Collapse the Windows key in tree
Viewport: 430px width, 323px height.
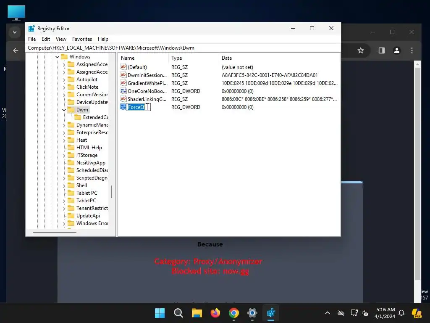pos(57,57)
